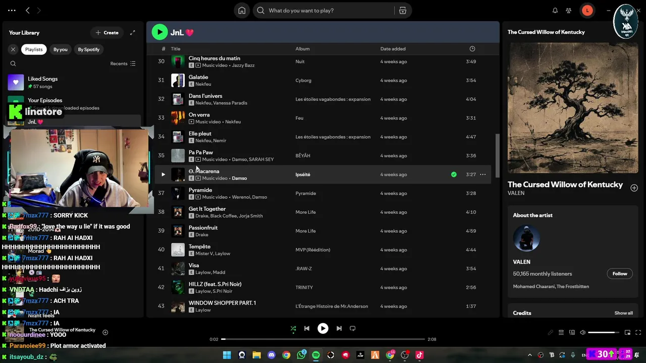
Task: Select track Cinq heures du matin
Action: pos(323,62)
